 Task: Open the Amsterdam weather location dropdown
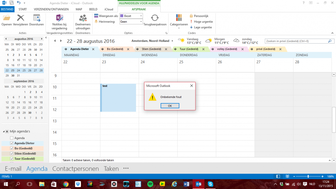tap(172, 41)
